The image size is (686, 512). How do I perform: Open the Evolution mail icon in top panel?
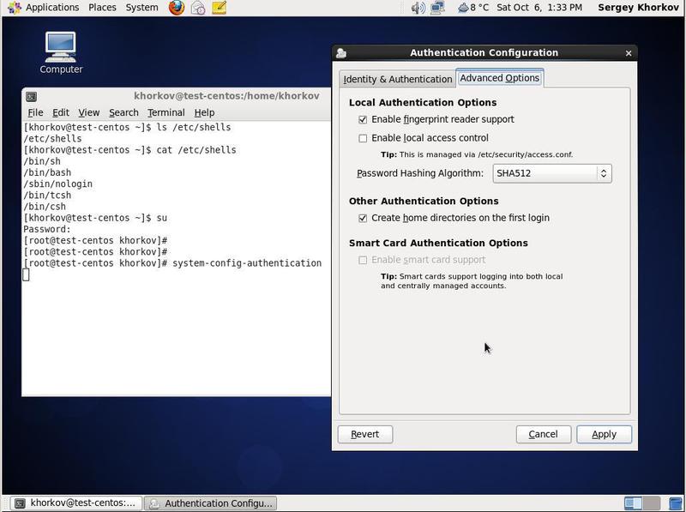point(197,8)
